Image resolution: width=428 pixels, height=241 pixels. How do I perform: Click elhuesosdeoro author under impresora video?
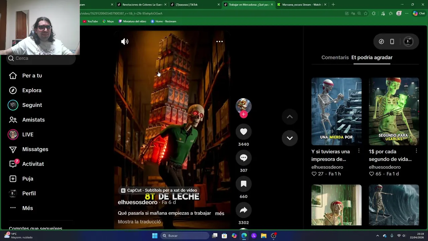pyautogui.click(x=327, y=167)
